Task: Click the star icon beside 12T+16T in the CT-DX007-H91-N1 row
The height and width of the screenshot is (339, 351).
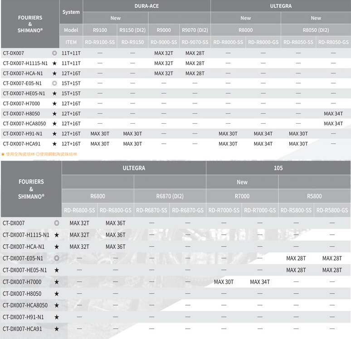Action: 54,134
